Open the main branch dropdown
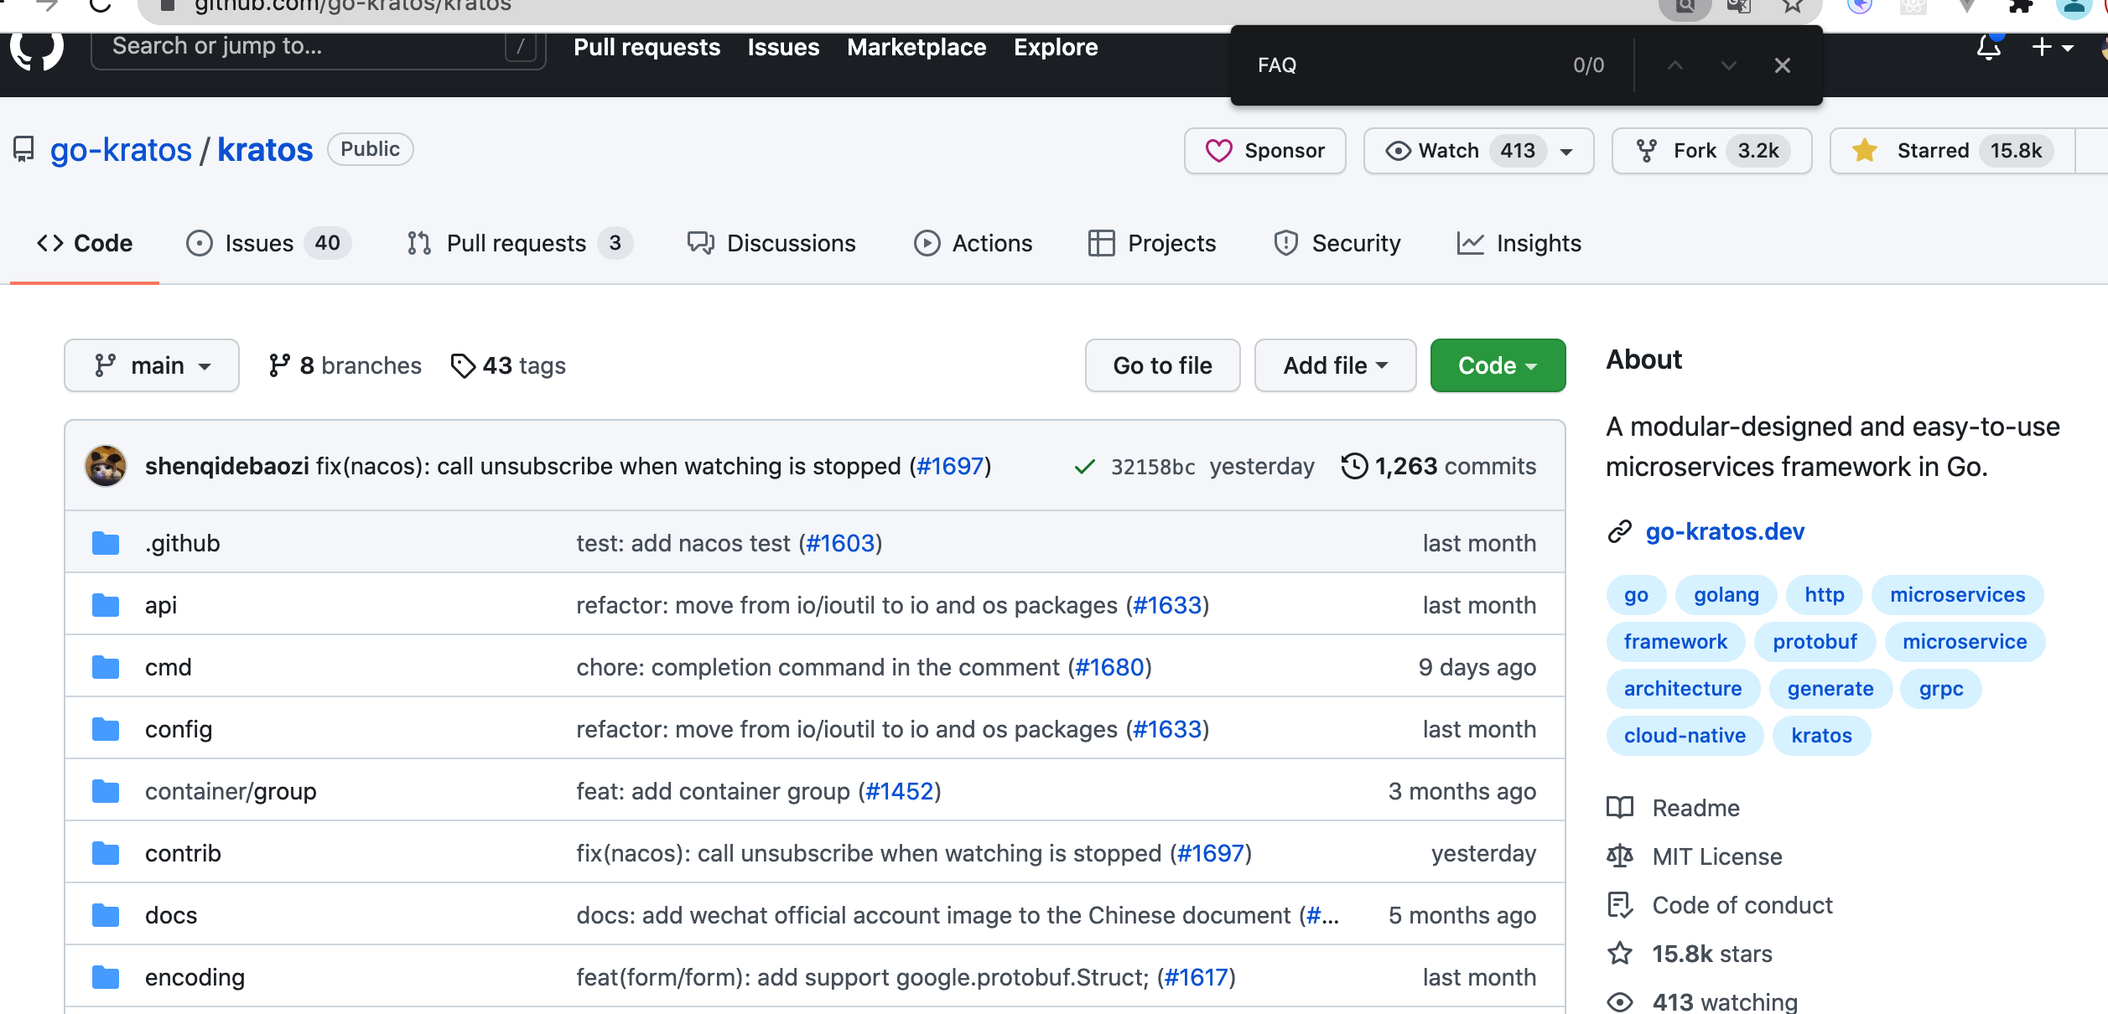 (x=151, y=365)
